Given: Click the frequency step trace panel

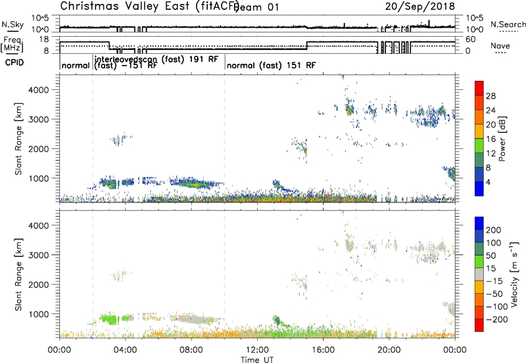Looking at the screenshot, I should pyautogui.click(x=257, y=45).
